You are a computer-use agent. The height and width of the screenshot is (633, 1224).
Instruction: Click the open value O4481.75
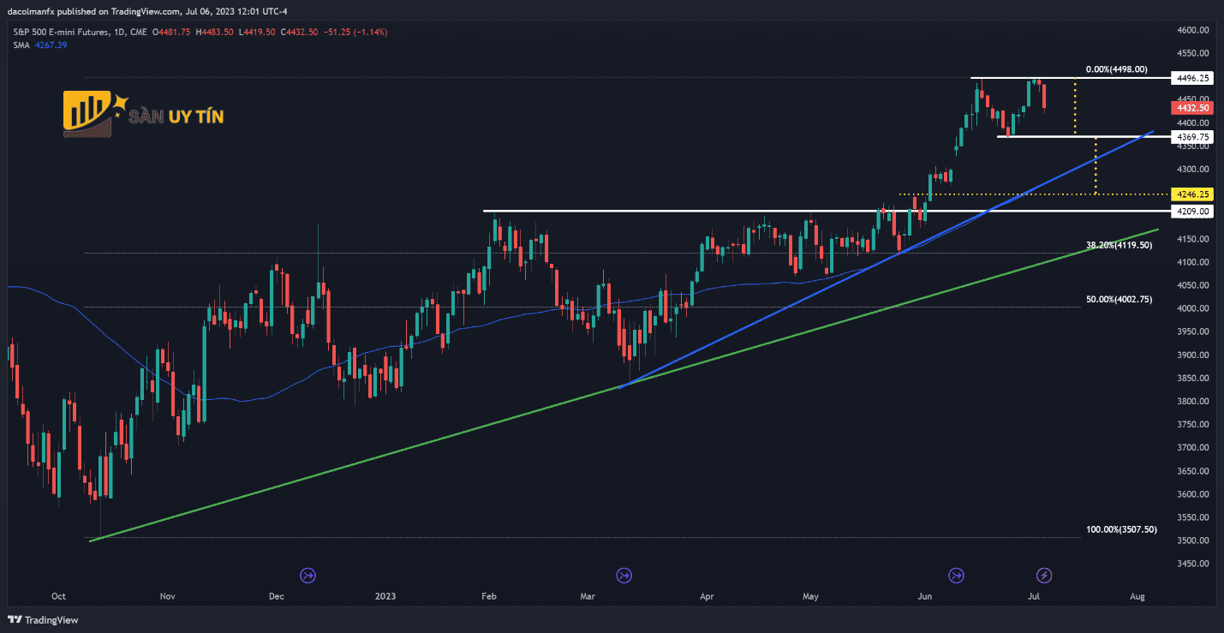pyautogui.click(x=172, y=32)
